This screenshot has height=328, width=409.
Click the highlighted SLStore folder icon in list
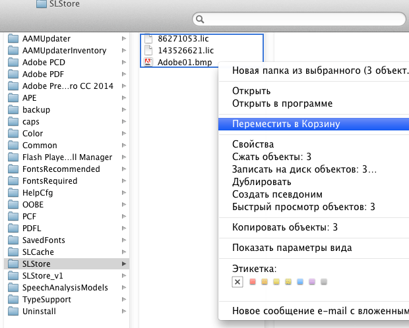point(13,263)
